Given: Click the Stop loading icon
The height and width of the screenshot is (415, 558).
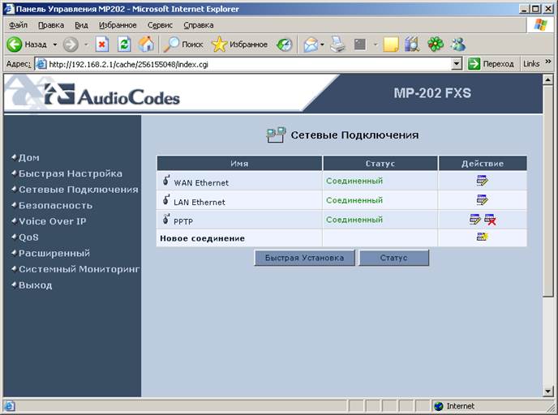Looking at the screenshot, I should point(101,45).
